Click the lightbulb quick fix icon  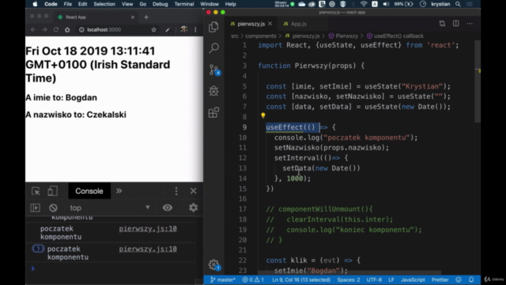click(x=263, y=116)
